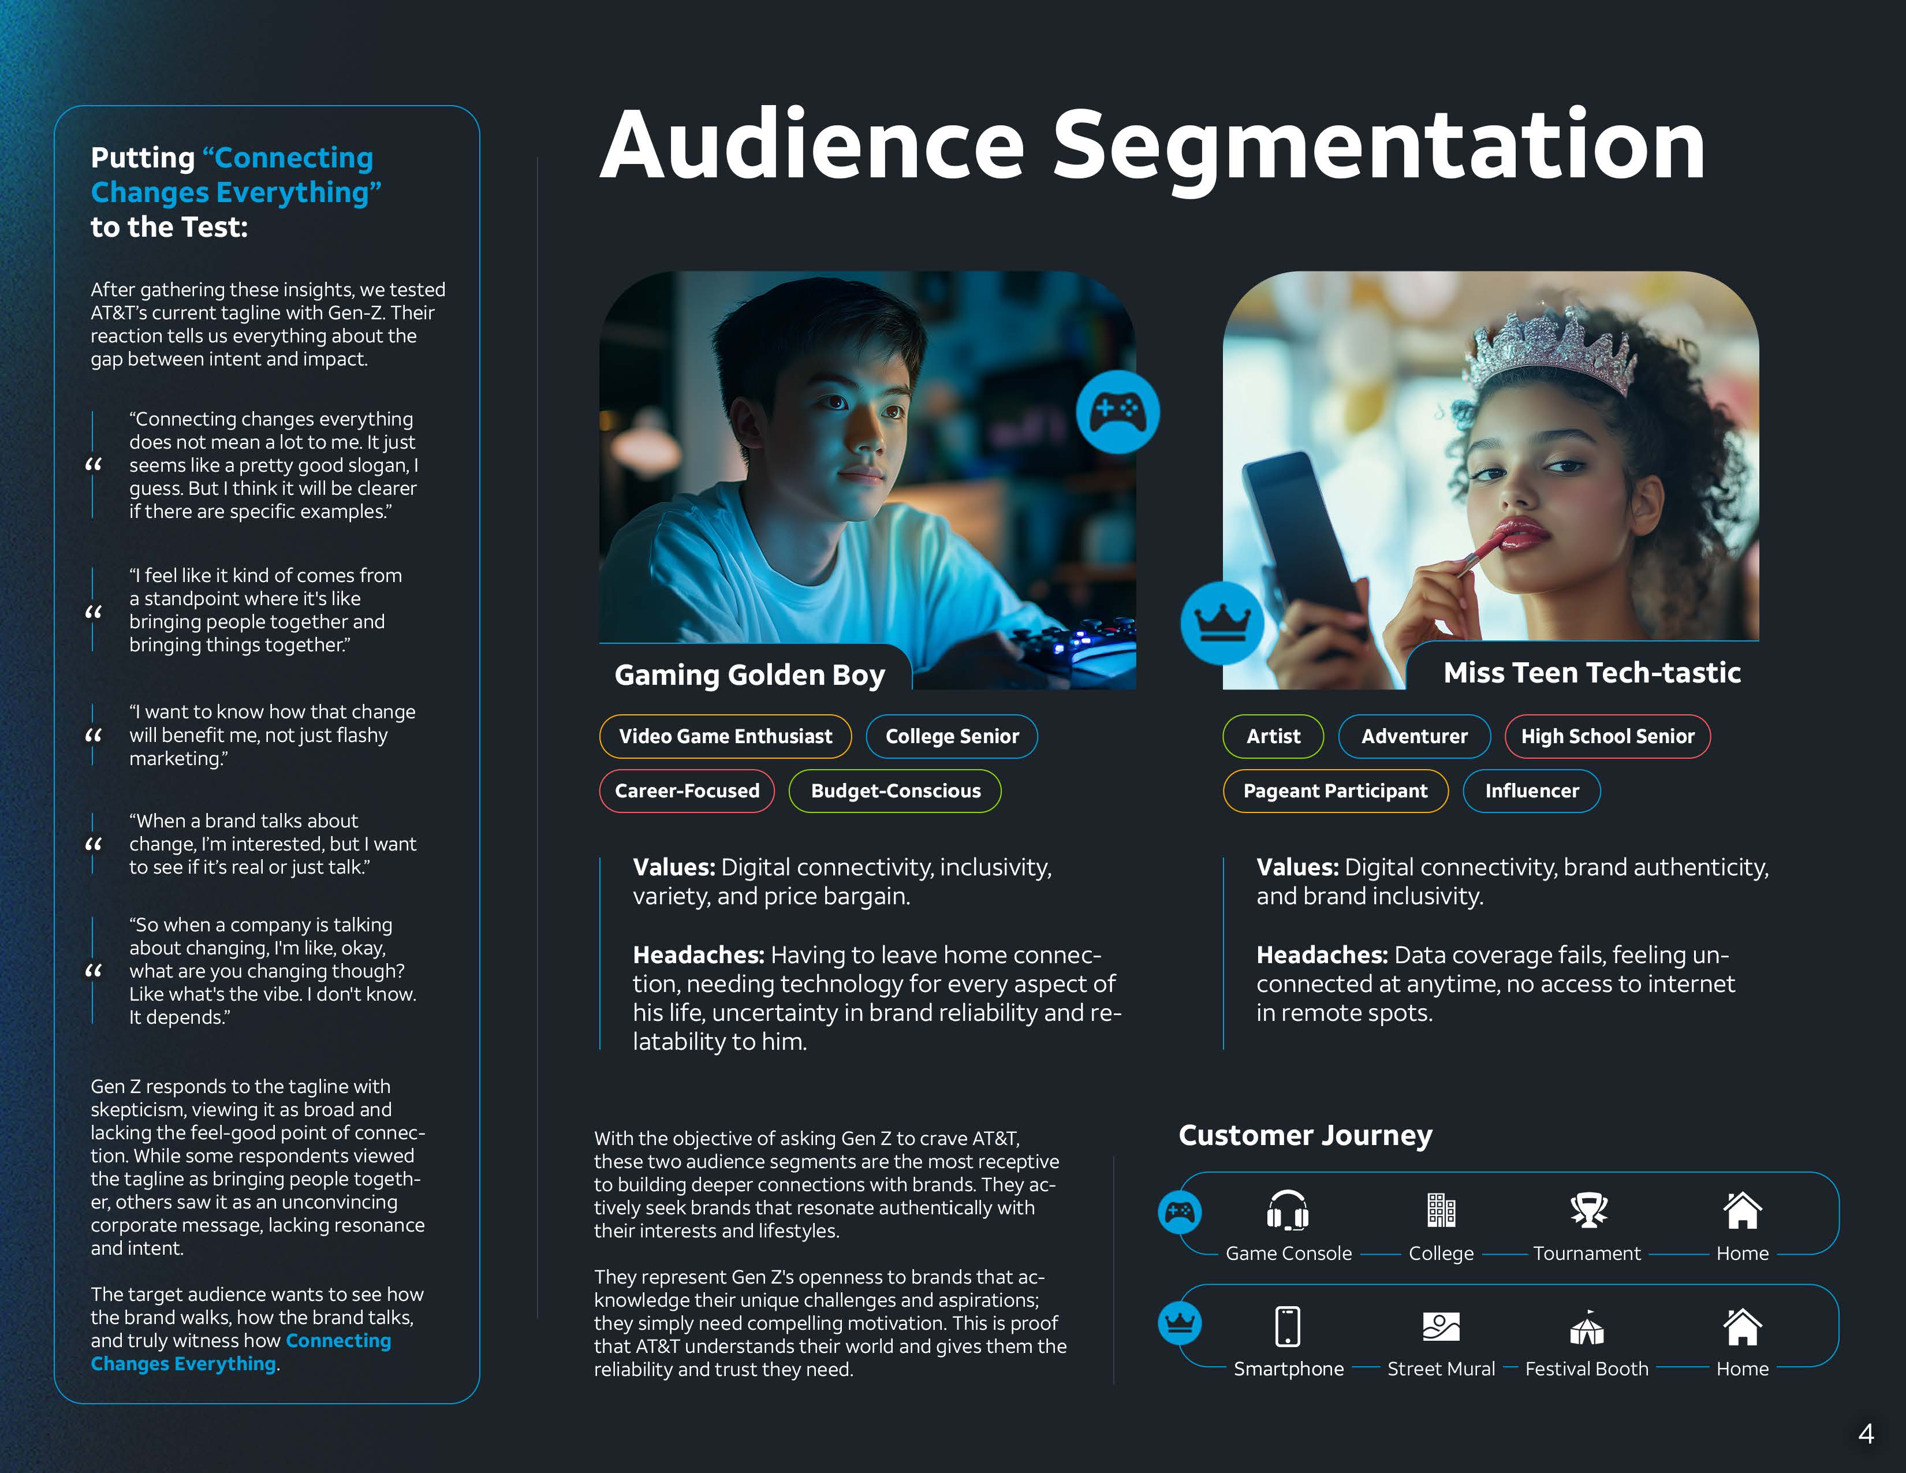Click the Home icon in gamer journey
The image size is (1906, 1473).
[1742, 1210]
